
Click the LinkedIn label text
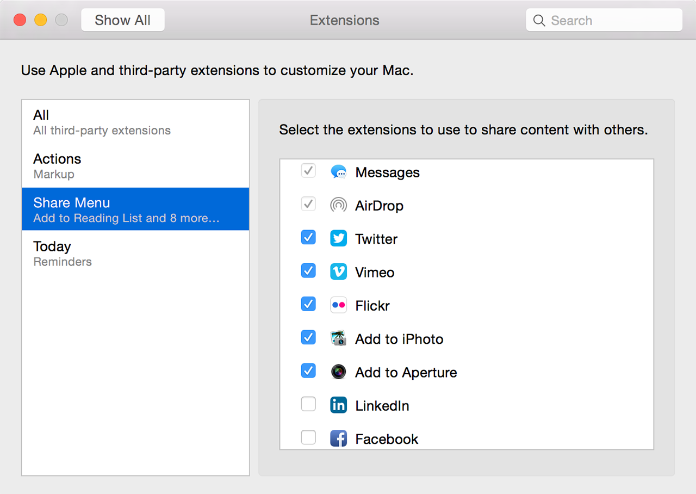tap(382, 406)
